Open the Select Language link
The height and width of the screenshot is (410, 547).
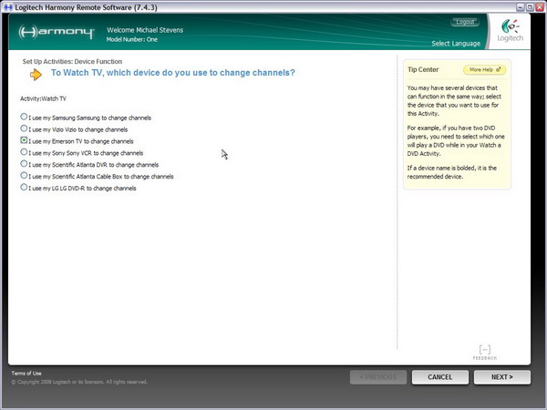tap(456, 43)
